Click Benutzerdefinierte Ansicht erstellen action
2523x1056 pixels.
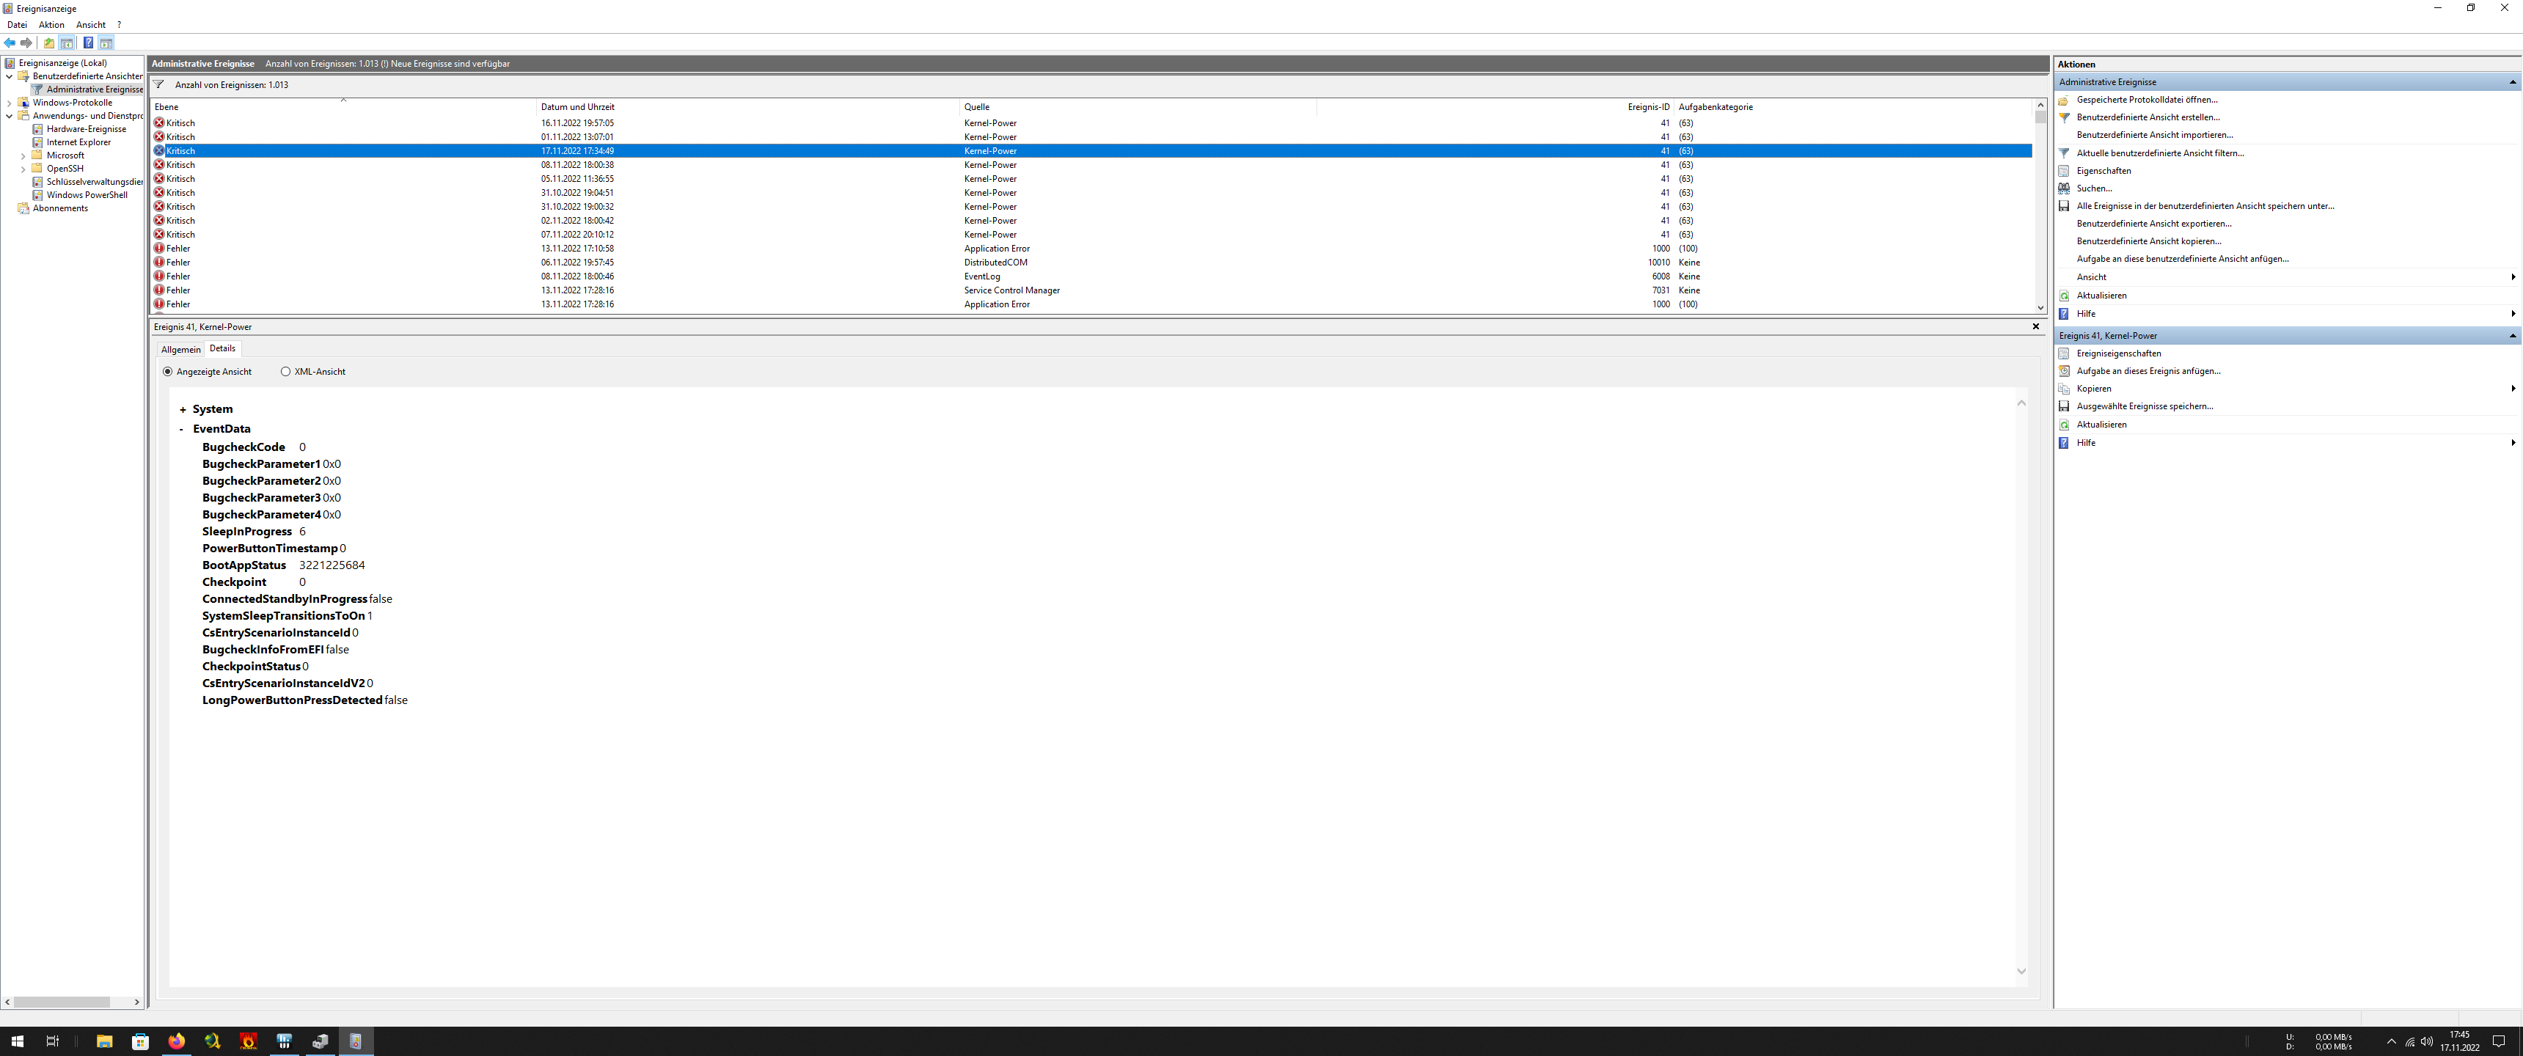pos(2147,117)
